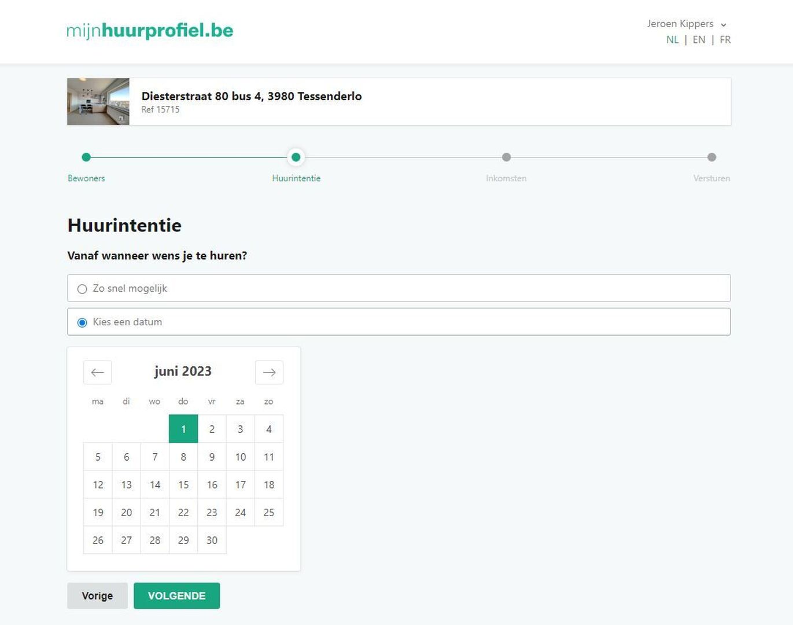This screenshot has width=793, height=625.
Task: Go to next month with right arrow
Action: click(x=269, y=372)
